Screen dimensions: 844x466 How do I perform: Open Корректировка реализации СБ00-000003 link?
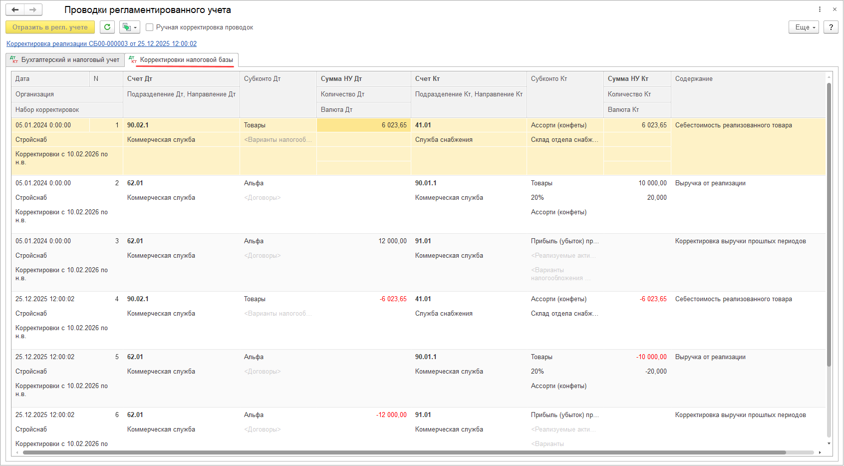101,44
